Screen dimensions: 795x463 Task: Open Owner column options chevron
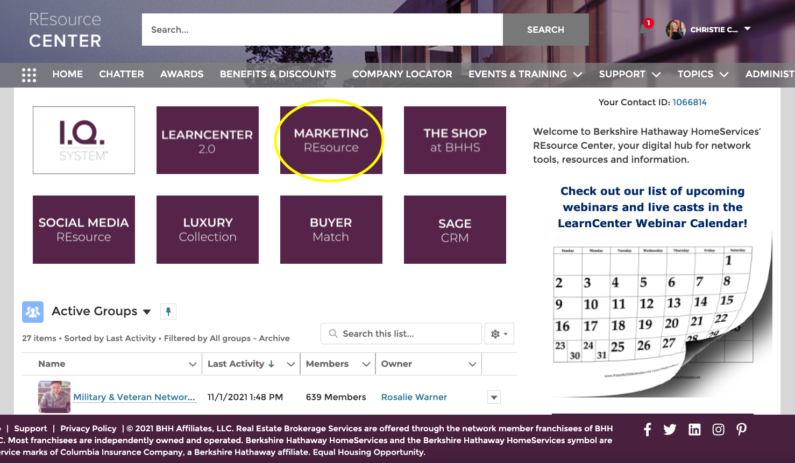[472, 364]
